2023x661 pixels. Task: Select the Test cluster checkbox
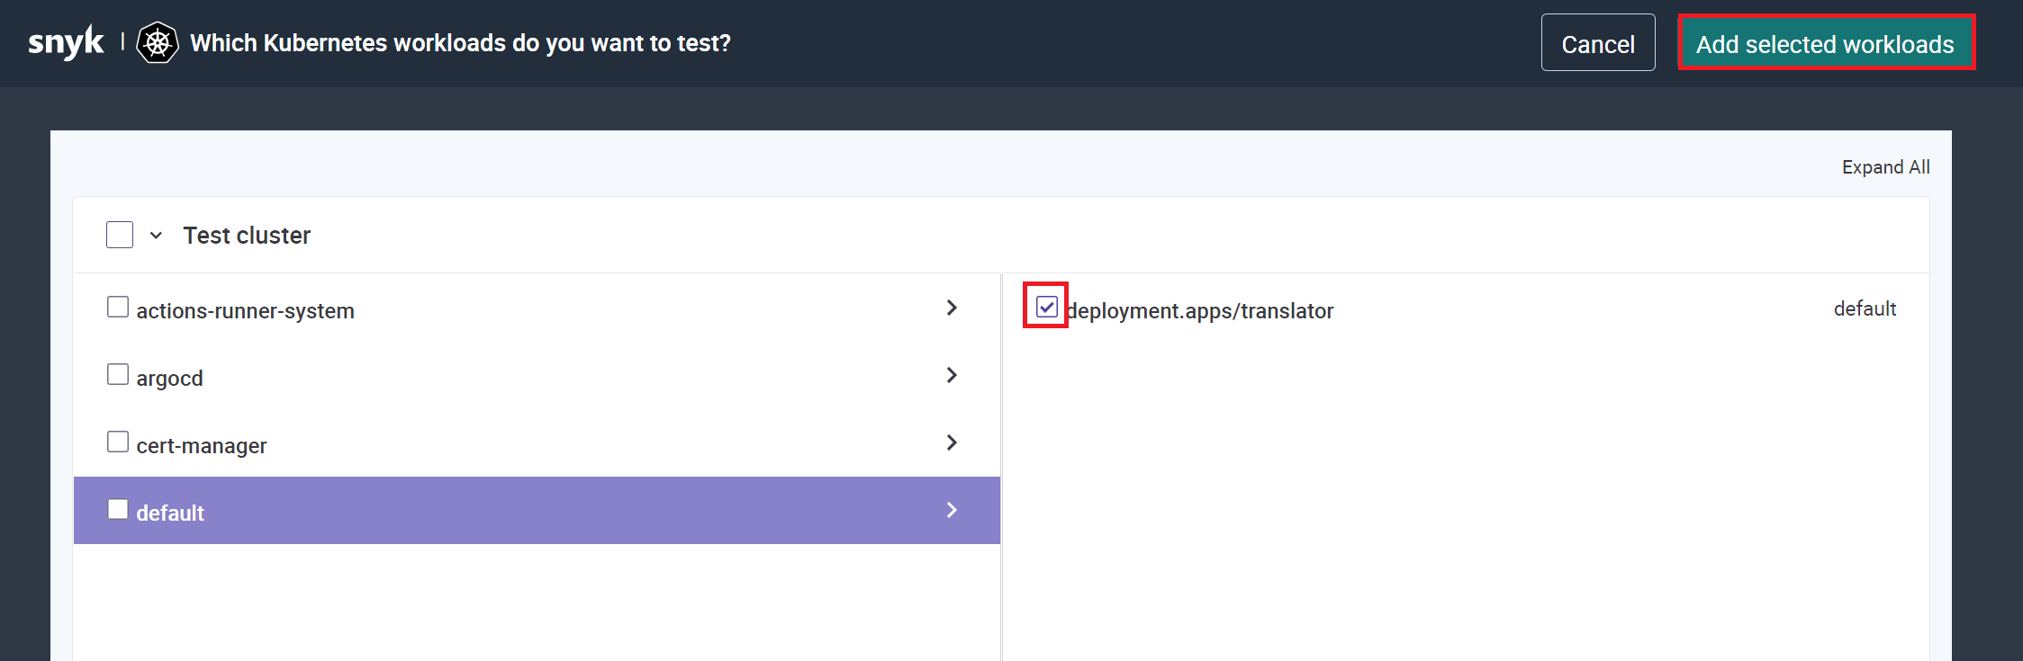(120, 235)
